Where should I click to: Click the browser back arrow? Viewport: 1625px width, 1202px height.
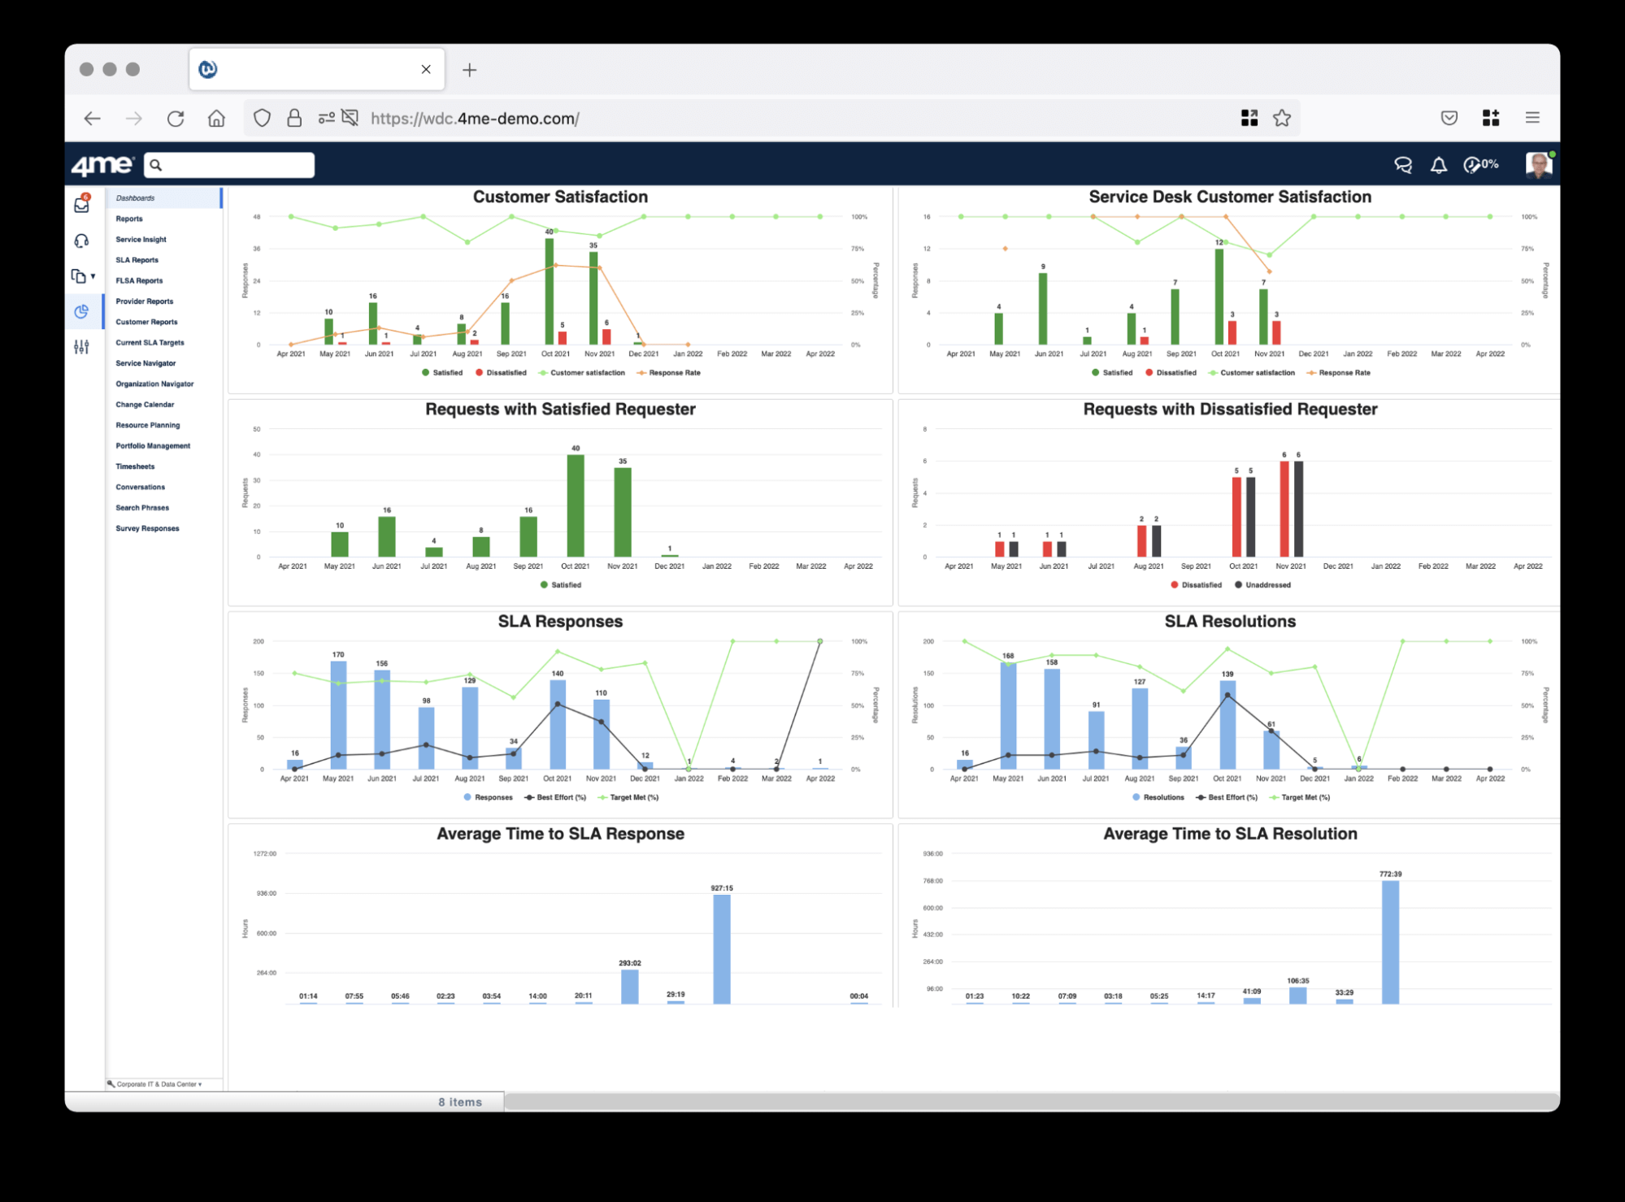tap(93, 119)
